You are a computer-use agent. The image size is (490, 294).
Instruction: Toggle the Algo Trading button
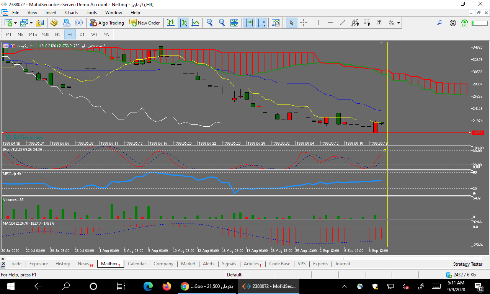[x=107, y=23]
